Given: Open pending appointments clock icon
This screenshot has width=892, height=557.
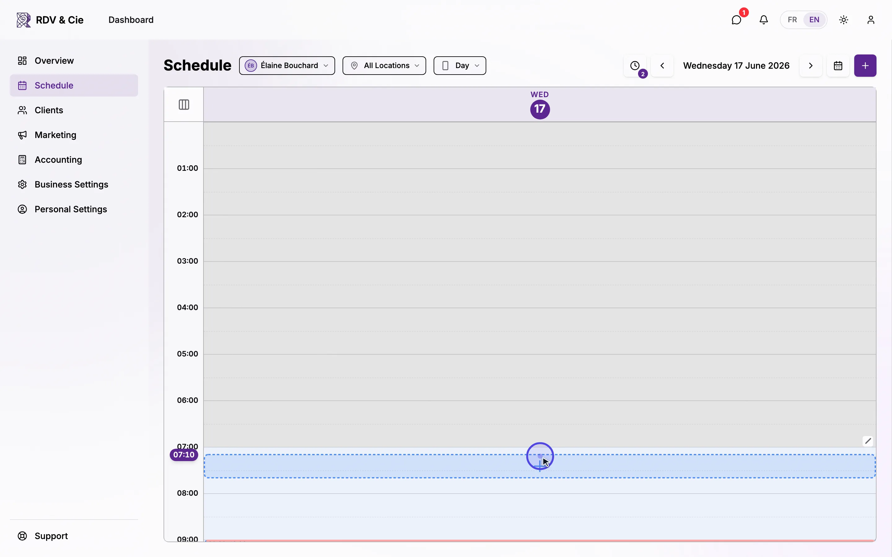Looking at the screenshot, I should point(635,66).
